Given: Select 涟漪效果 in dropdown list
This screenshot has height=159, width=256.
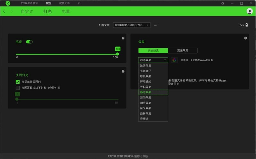Looking at the screenshot, I should (x=153, y=98).
